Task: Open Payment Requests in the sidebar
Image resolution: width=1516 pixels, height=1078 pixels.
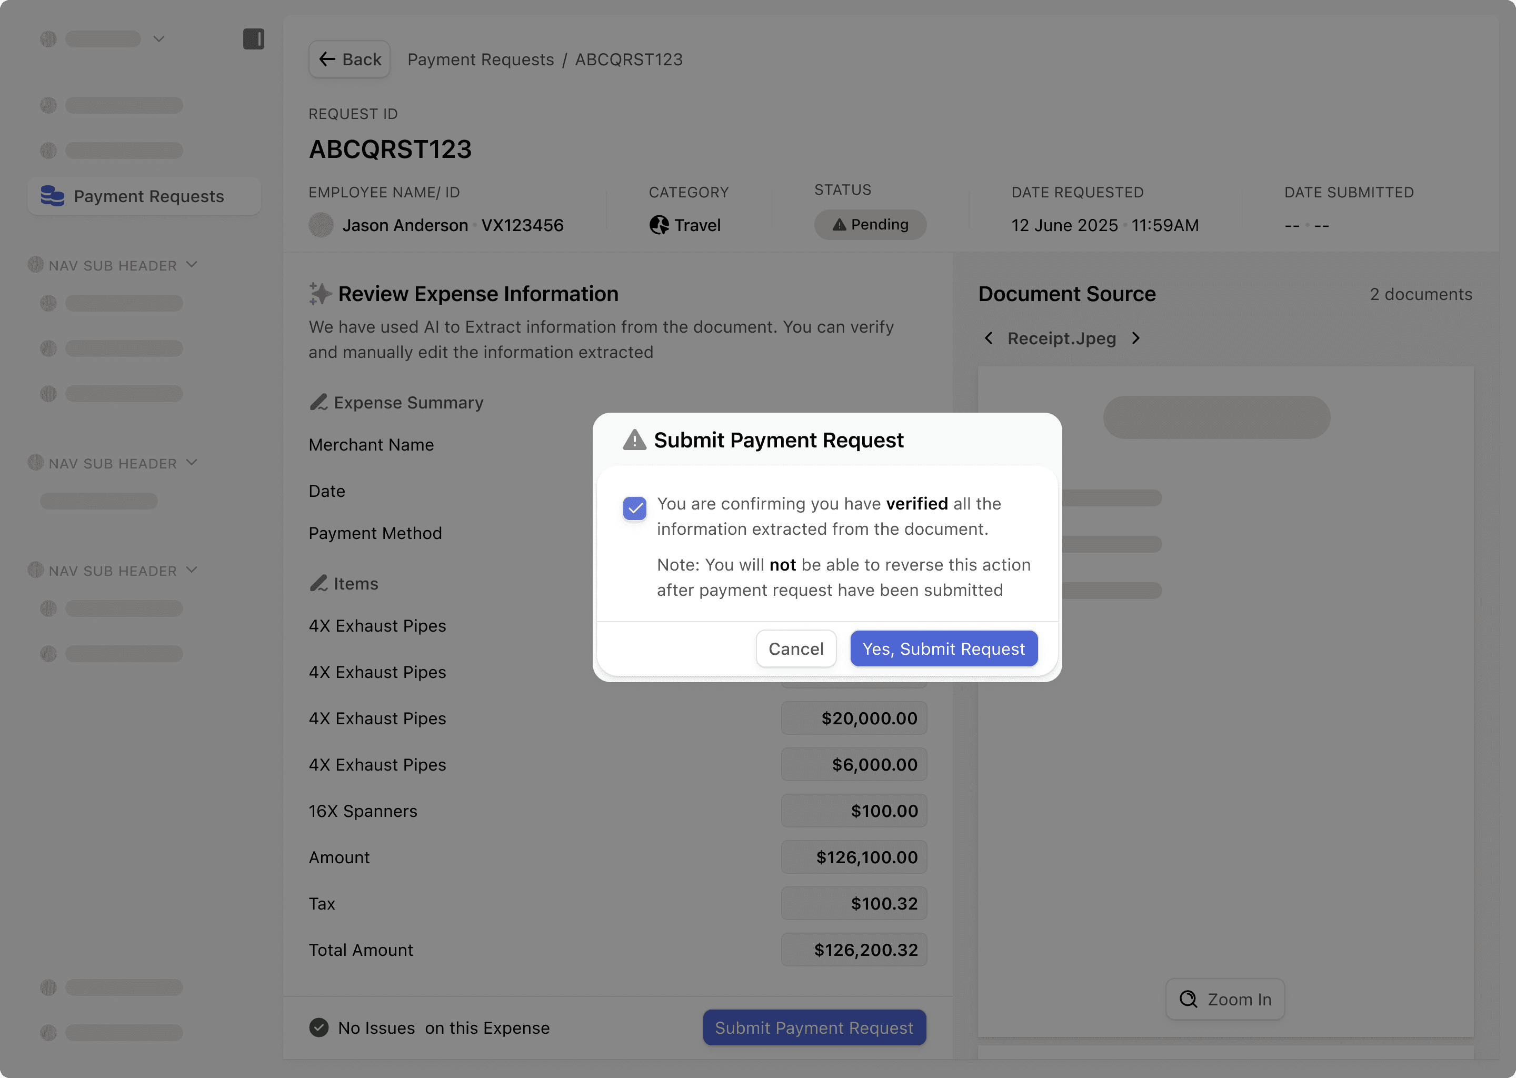Action: point(148,196)
